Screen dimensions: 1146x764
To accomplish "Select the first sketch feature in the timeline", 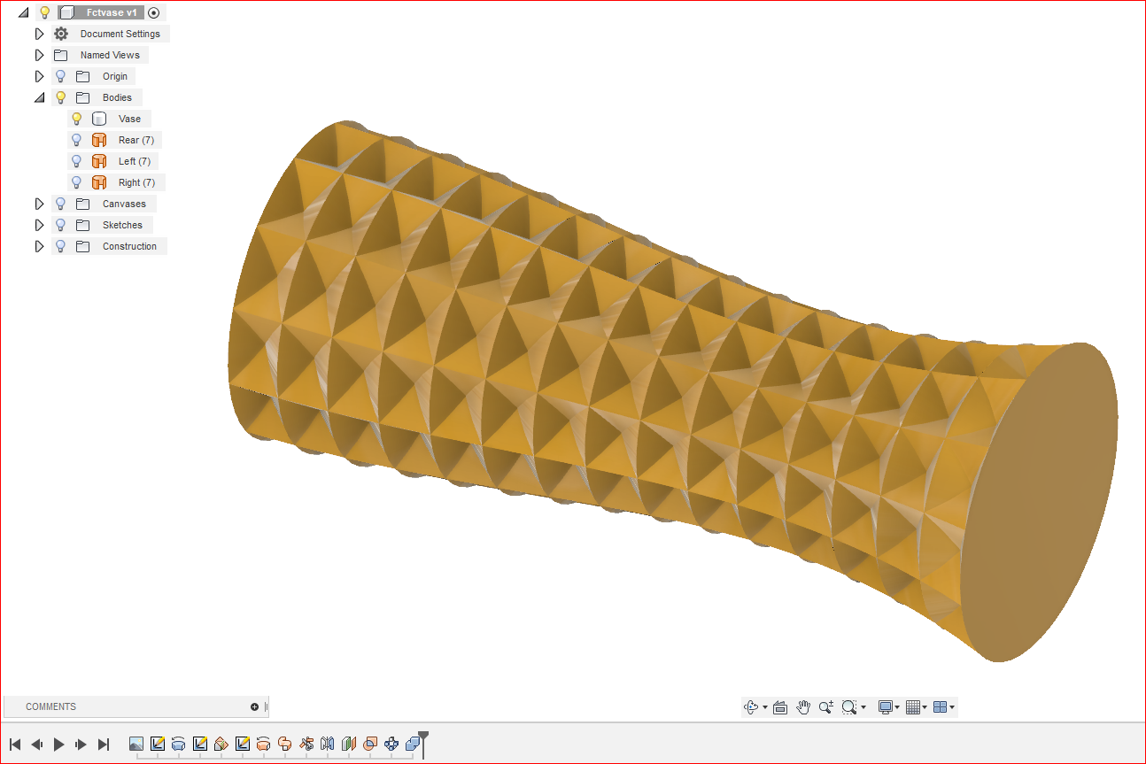I will tap(157, 745).
